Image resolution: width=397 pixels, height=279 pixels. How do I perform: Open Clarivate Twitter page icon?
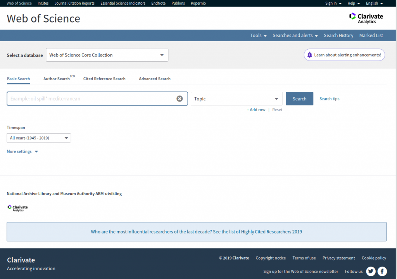click(x=371, y=271)
